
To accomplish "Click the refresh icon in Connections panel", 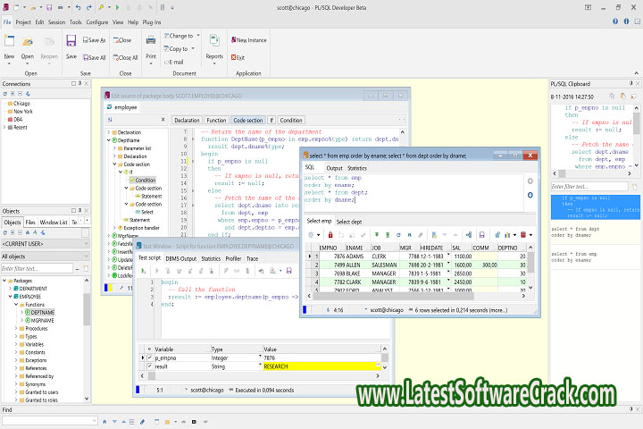I will 5,94.
